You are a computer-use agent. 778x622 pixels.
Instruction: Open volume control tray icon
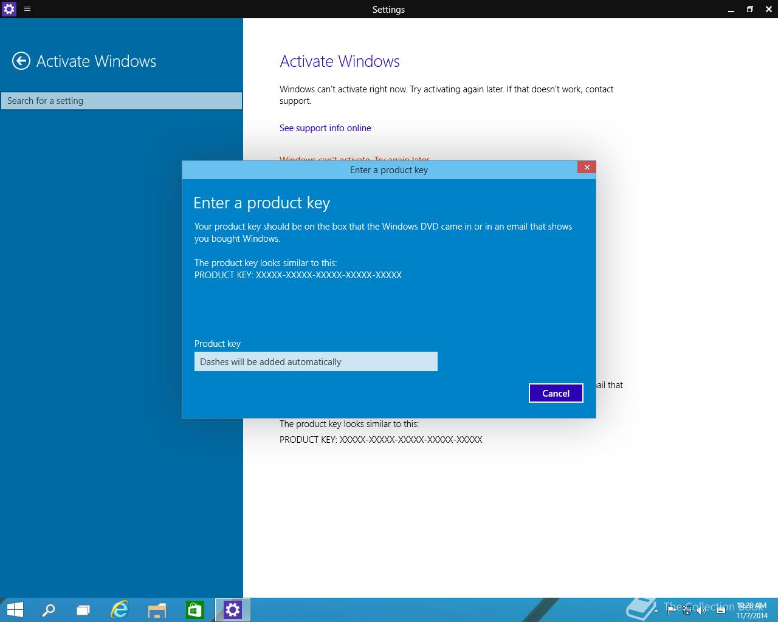point(701,610)
